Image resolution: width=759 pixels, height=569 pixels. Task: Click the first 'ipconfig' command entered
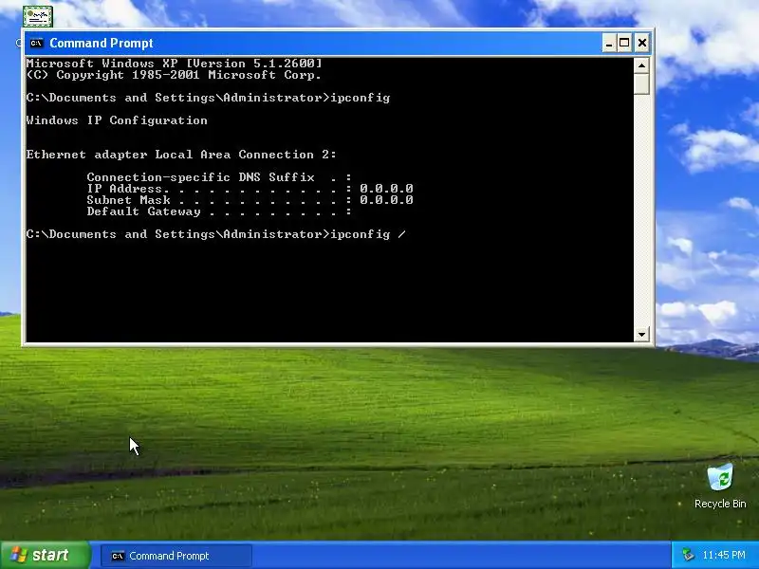361,98
